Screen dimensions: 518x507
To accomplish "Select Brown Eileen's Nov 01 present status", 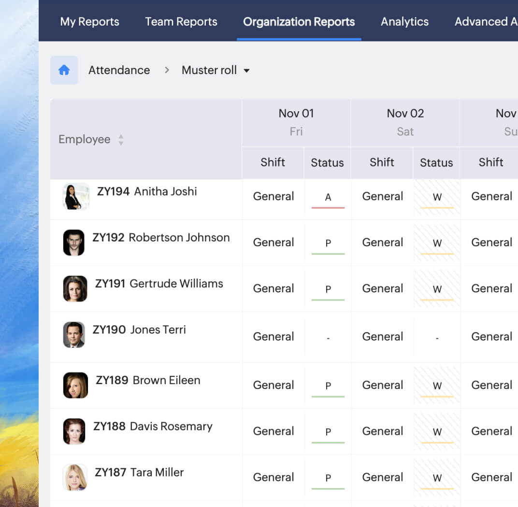I will 328,386.
